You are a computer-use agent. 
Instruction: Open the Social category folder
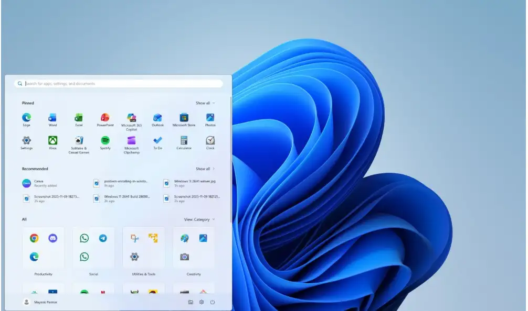click(94, 249)
